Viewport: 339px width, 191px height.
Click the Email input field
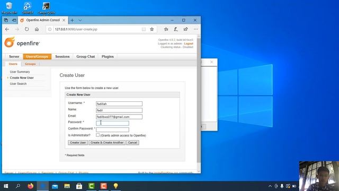(119, 117)
